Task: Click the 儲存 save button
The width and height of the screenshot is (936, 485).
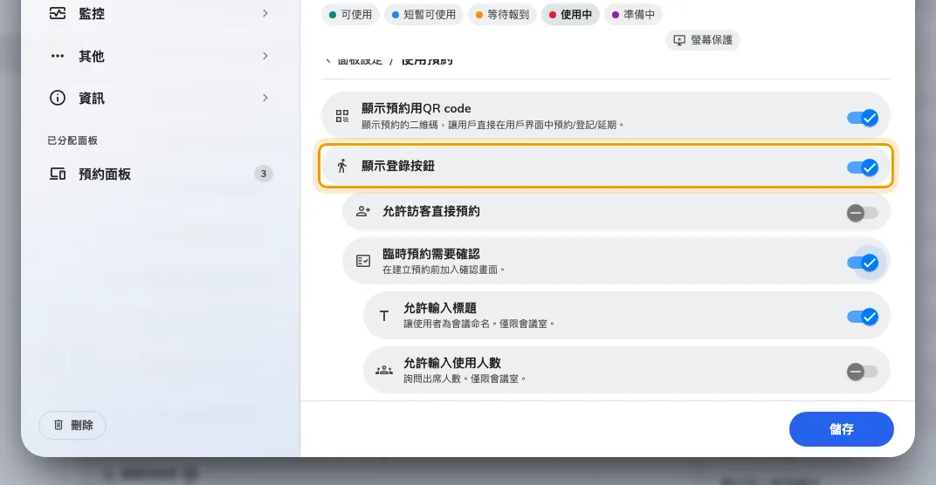Action: pos(841,429)
